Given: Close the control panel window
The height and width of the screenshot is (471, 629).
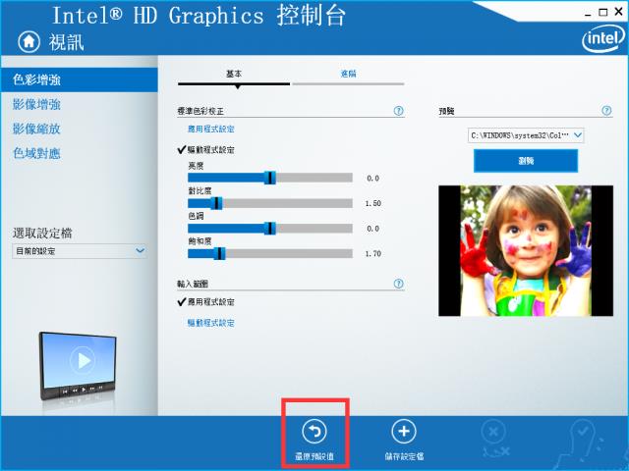Looking at the screenshot, I should coord(618,12).
